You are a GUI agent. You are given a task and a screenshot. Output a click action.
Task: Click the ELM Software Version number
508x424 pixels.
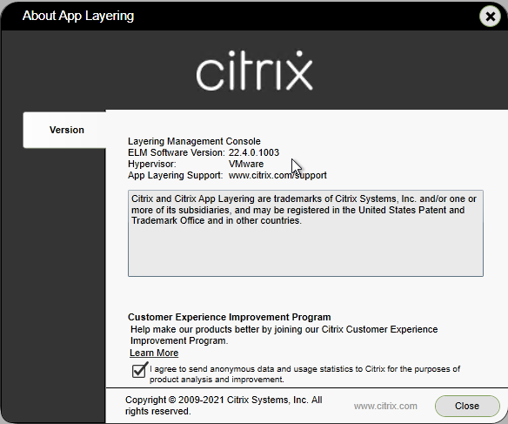[254, 152]
